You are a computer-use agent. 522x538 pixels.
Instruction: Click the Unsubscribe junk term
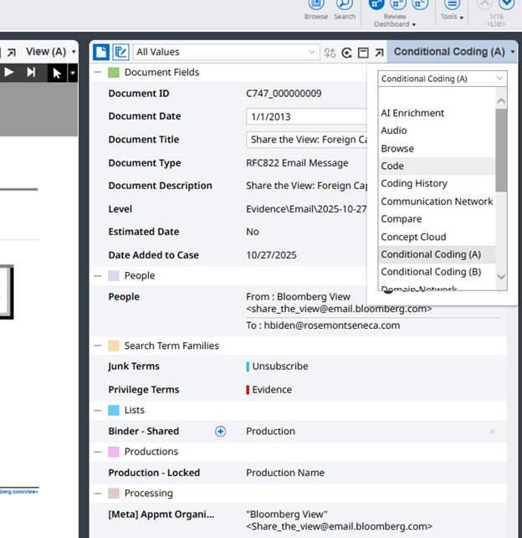(x=280, y=366)
